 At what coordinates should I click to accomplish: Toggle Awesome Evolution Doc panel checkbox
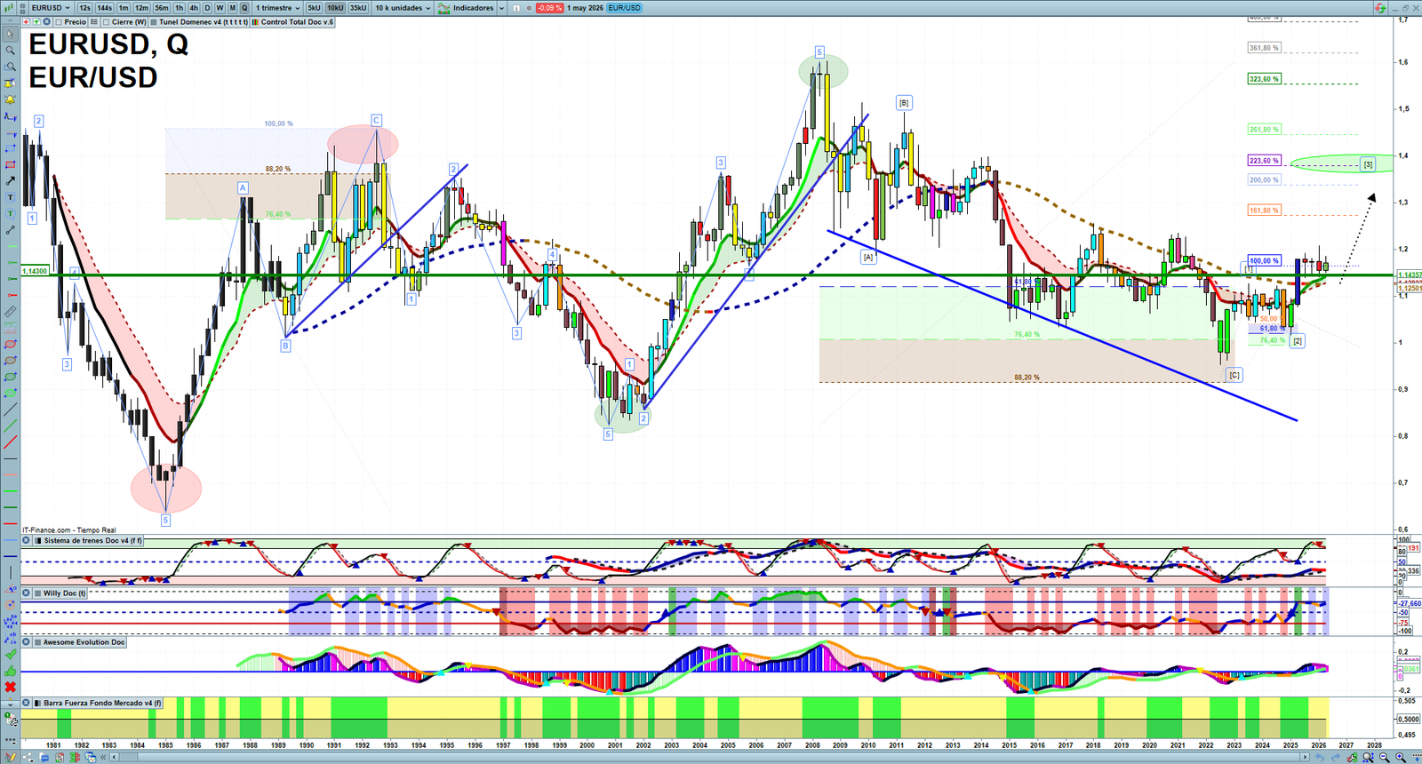coord(38,641)
